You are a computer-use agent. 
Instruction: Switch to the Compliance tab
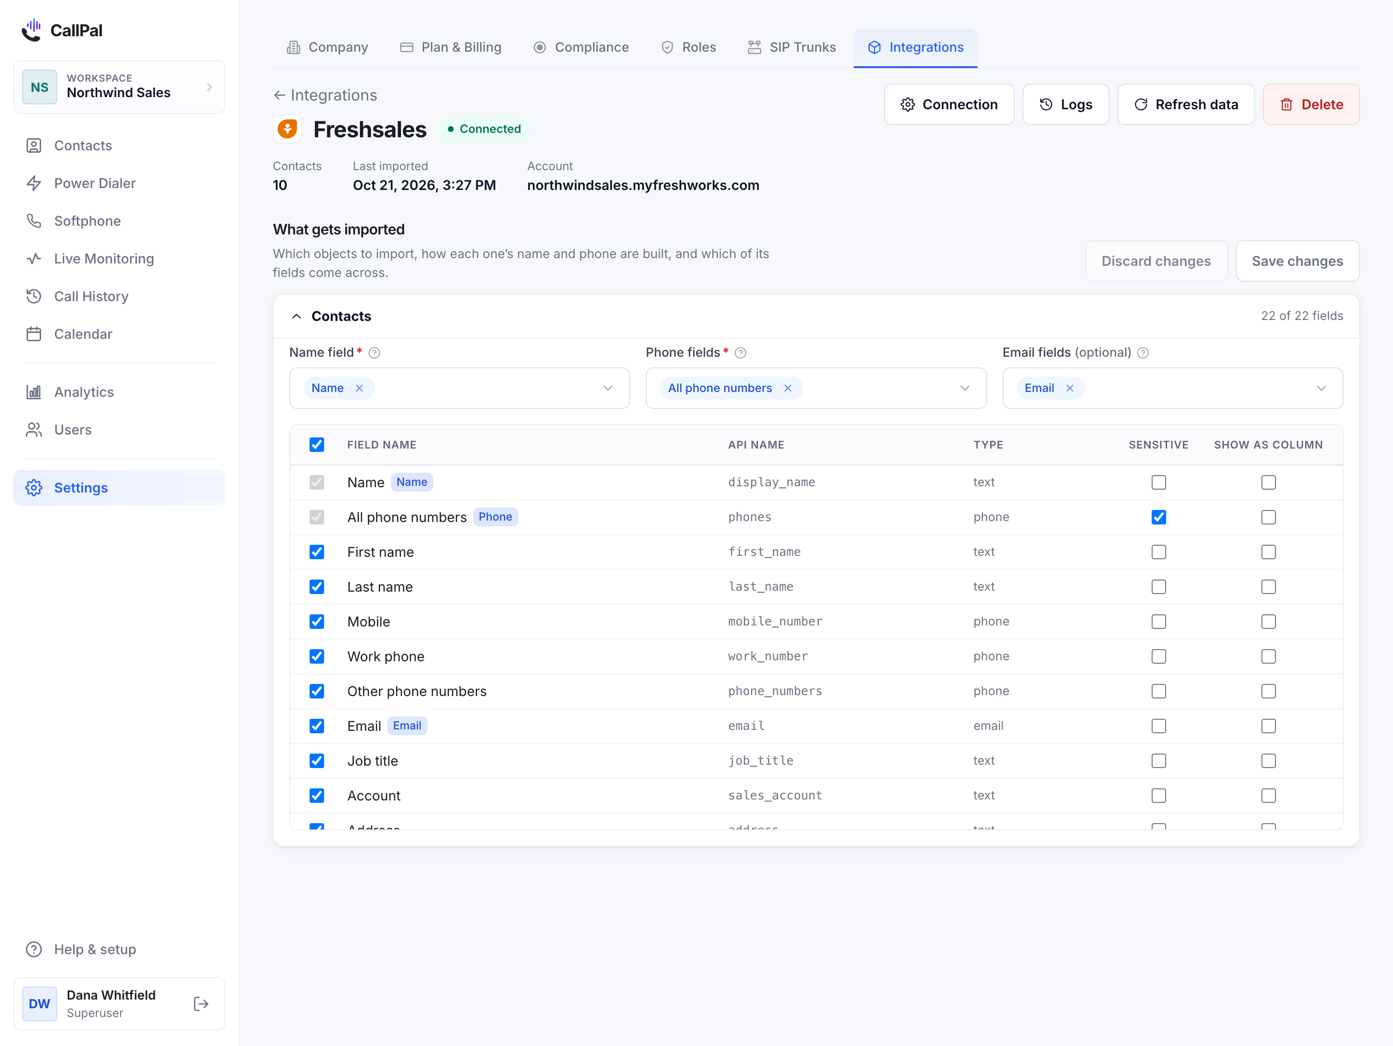[x=580, y=47]
